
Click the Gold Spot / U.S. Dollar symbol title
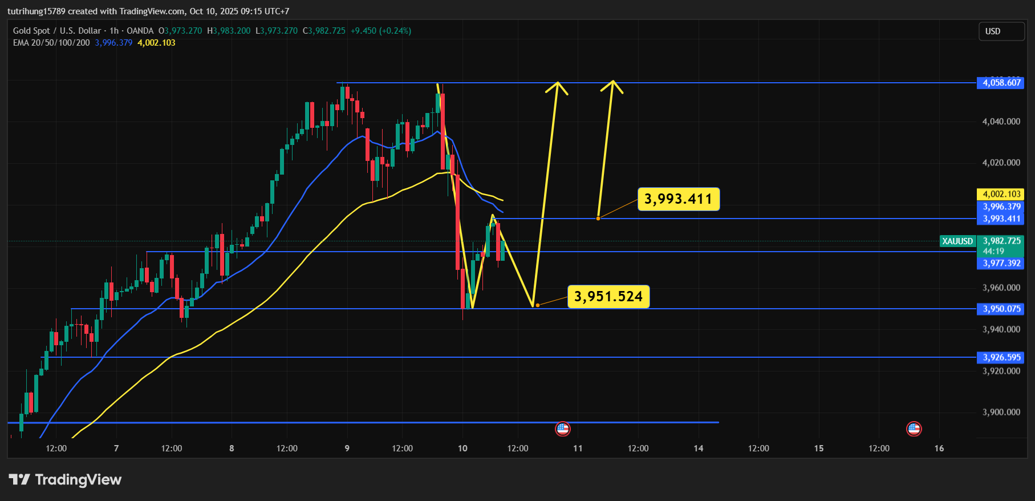point(57,31)
